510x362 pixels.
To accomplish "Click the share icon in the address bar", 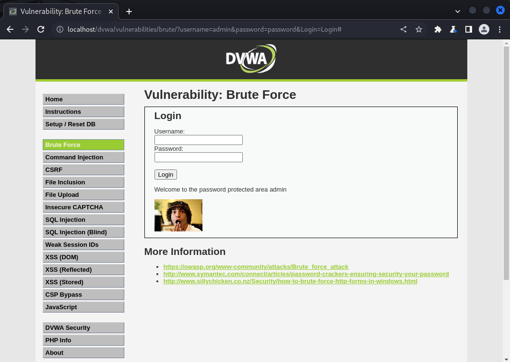I will click(x=403, y=29).
